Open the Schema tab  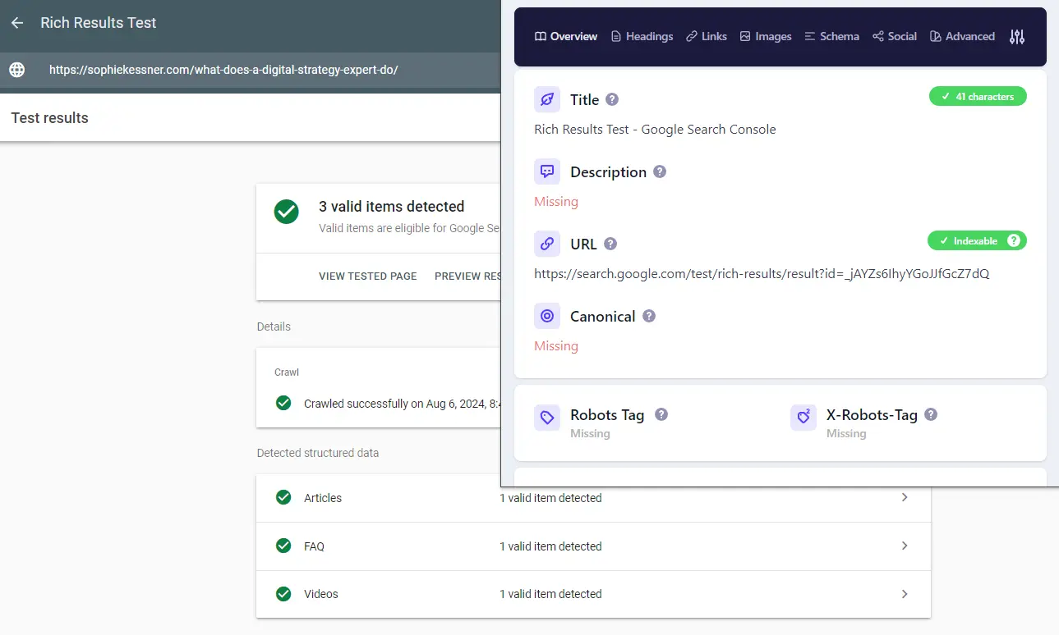click(x=831, y=36)
